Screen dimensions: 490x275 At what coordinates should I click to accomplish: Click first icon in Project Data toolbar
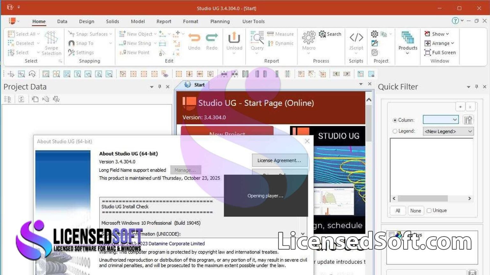[8, 99]
